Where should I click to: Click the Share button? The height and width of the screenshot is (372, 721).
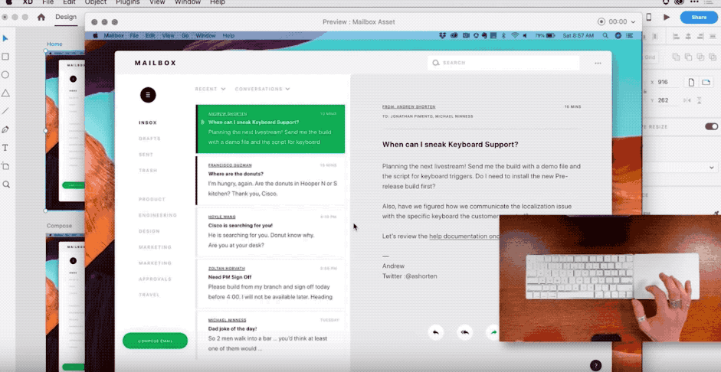click(699, 18)
